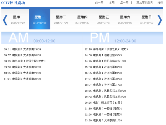Select the 星期日 2015-08-02 tab

(x=146, y=19)
